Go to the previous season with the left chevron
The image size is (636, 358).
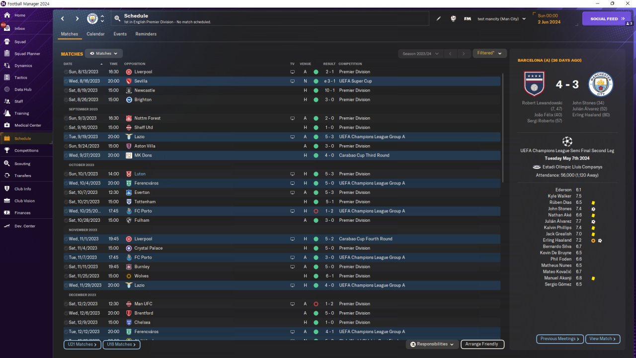450,53
